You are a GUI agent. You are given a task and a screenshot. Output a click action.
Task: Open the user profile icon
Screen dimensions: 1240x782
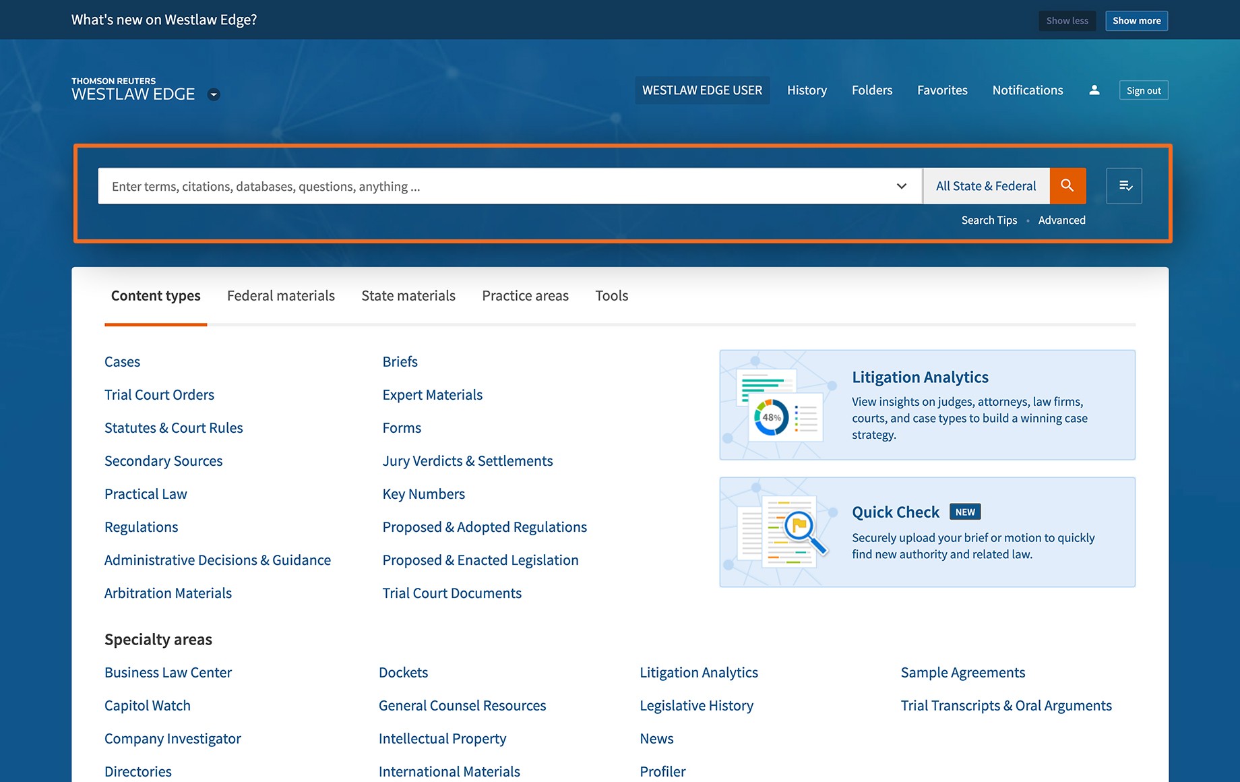(x=1094, y=90)
